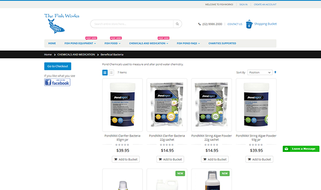The width and height of the screenshot is (321, 190).
Task: Click Shop Here badge above Fish Food
Action: [x=116, y=38]
